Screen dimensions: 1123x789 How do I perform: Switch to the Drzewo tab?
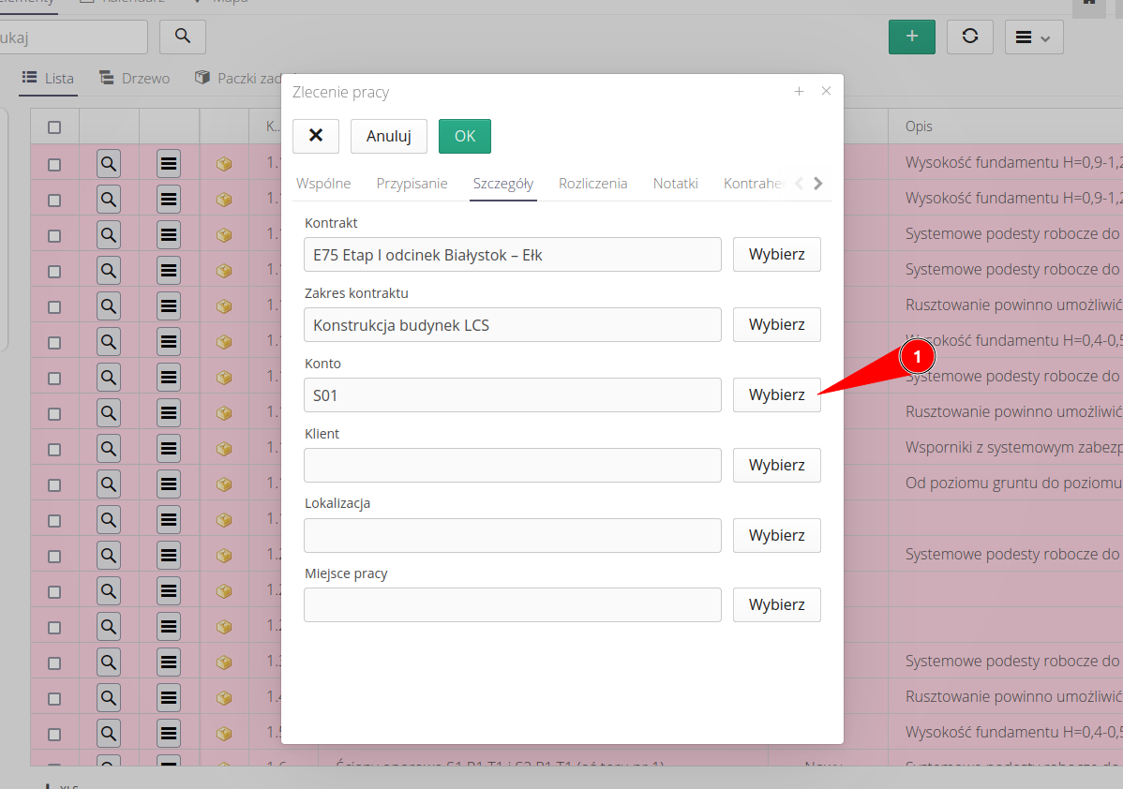point(134,78)
